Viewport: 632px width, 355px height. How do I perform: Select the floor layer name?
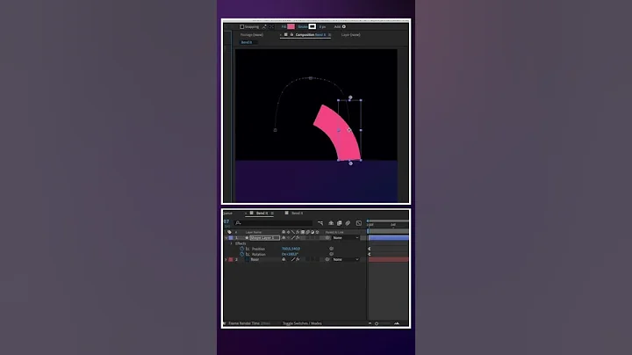pyautogui.click(x=255, y=260)
